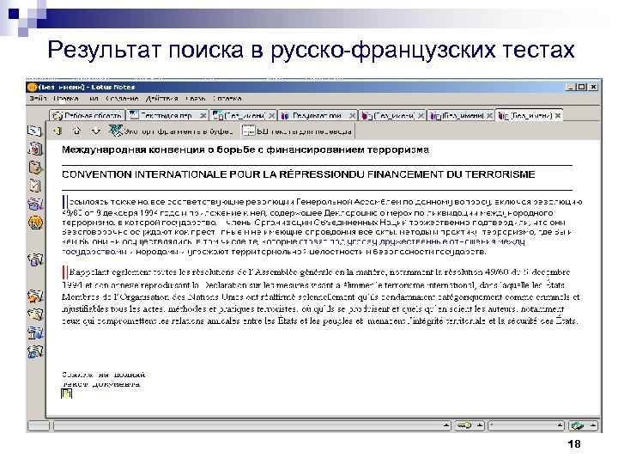
Task: Switch to the Текстидея пер tab
Action: pos(167,115)
